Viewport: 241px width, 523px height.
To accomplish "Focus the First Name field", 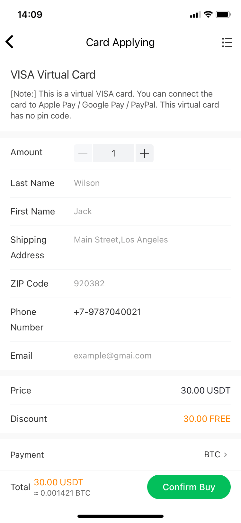I will tap(151, 212).
